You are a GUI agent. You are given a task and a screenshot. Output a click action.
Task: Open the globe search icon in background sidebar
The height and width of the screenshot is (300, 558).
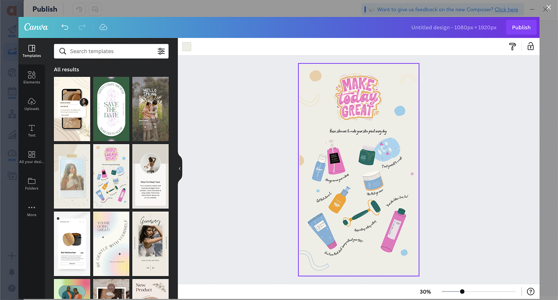12,72
